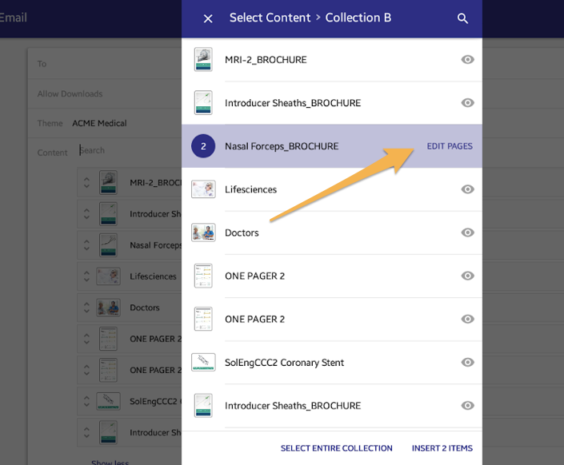This screenshot has height=465, width=564.
Task: Reorder second ONE PAGER 2 row arrows in email
Action: coord(86,370)
